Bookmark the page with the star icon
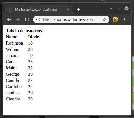The height and width of the screenshot is (118, 134). pos(104,19)
